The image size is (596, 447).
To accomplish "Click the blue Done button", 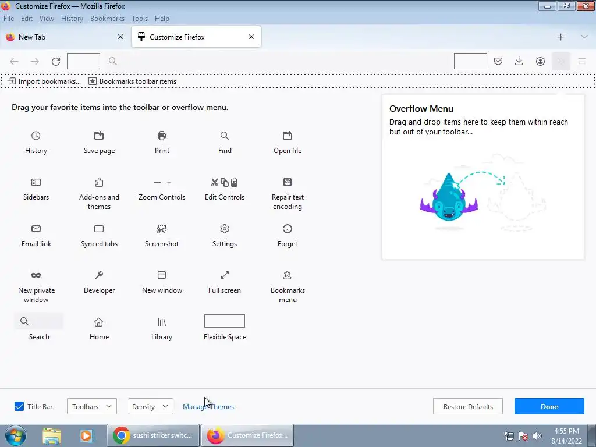I will tap(549, 406).
